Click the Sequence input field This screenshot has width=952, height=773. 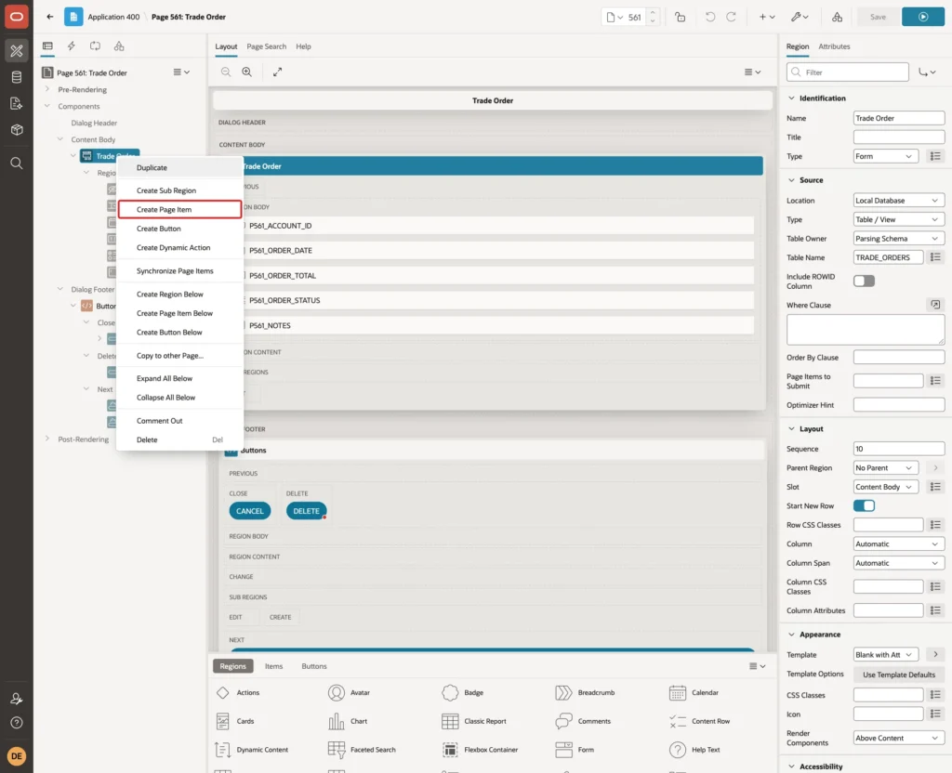coord(899,449)
